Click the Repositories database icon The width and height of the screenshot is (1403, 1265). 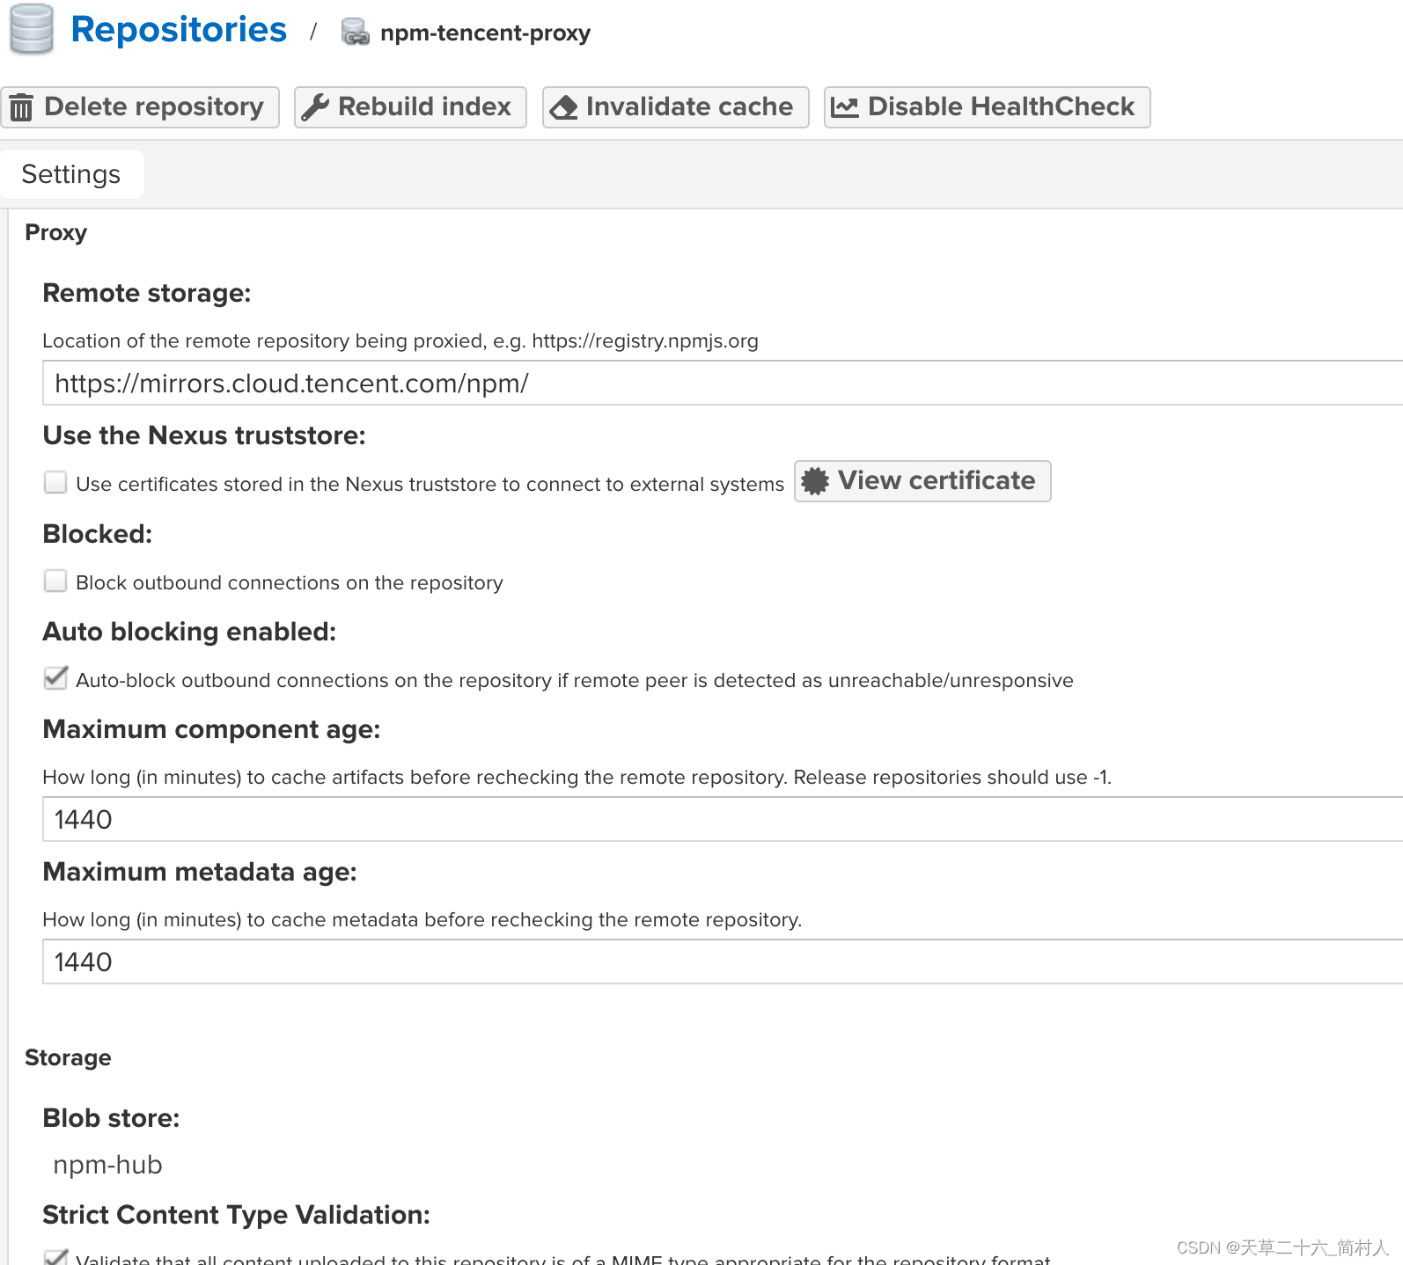pyautogui.click(x=32, y=29)
